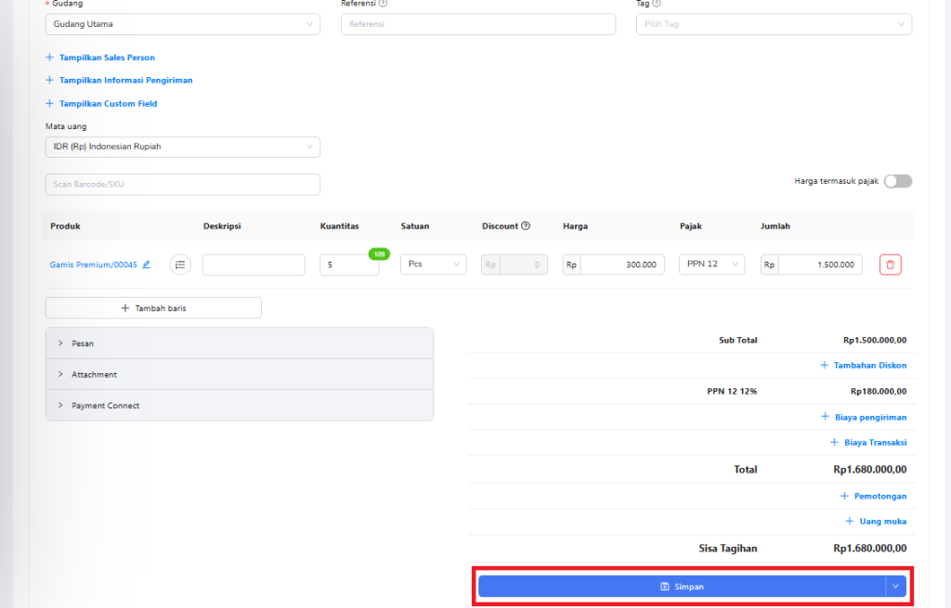951x608 pixels.
Task: Click the Simpan save button
Action: click(682, 587)
